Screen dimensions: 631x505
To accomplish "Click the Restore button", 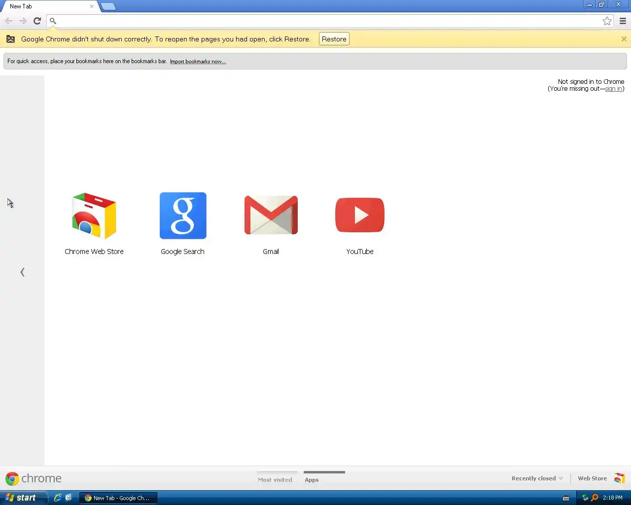I will [334, 39].
